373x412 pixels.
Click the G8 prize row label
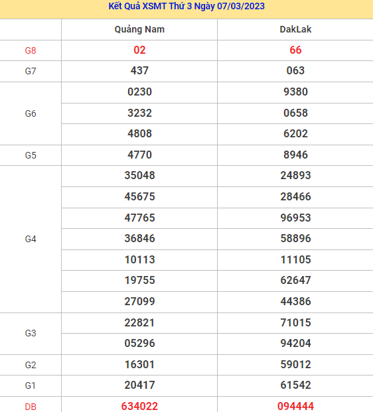[x=31, y=50]
